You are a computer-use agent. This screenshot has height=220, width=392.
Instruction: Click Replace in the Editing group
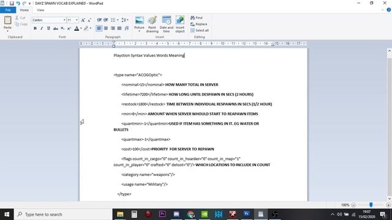[x=198, y=24]
